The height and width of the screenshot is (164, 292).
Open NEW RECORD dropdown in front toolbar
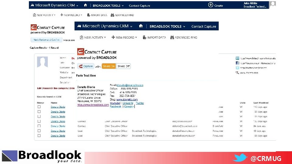coord(124,37)
